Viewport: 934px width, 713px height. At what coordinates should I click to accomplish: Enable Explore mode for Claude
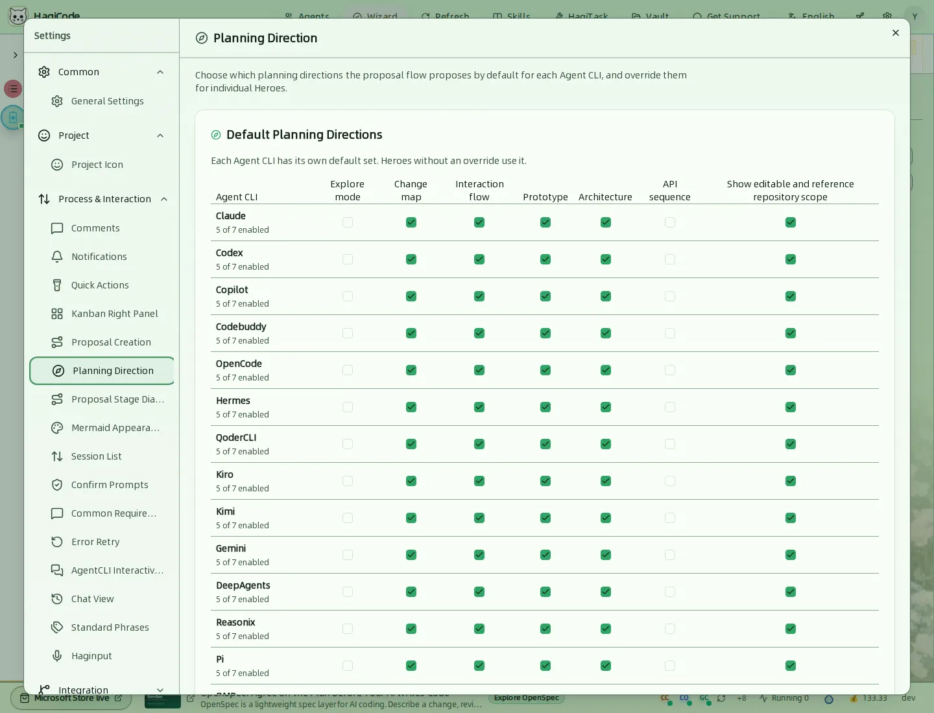(x=348, y=222)
